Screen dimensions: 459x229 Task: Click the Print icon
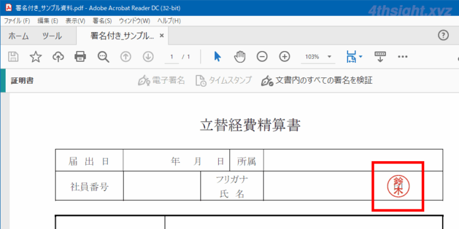[x=80, y=57]
